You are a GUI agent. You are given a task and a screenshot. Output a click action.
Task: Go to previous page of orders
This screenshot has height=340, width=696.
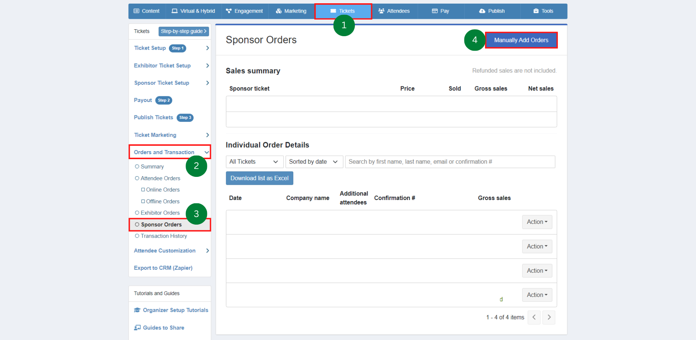(534, 318)
